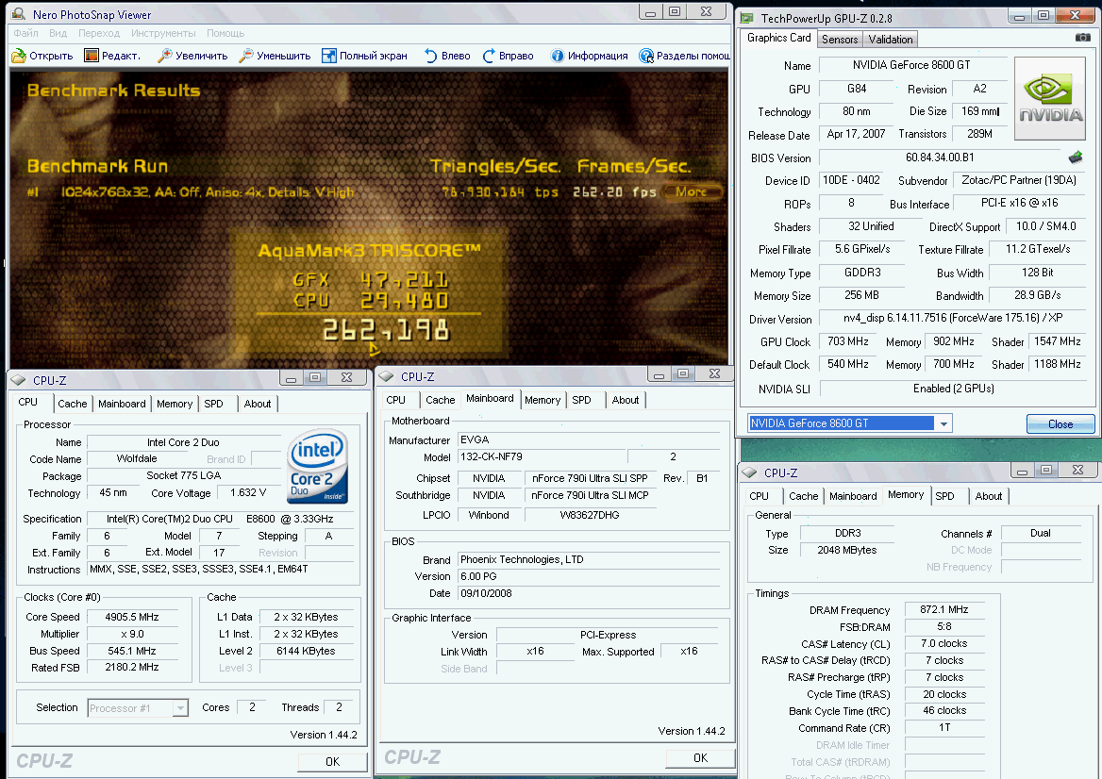Switch to the Sensors tab in GPU-Z
This screenshot has height=779, width=1102.
(x=840, y=40)
